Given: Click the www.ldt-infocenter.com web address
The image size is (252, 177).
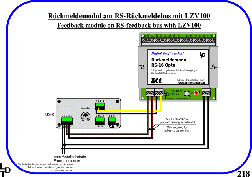Looking at the screenshot, I should pos(192,83).
